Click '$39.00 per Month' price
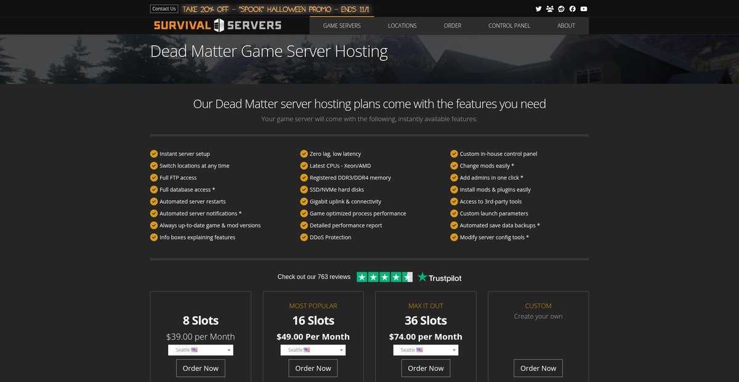Screen dimensions: 739x382 201,336
